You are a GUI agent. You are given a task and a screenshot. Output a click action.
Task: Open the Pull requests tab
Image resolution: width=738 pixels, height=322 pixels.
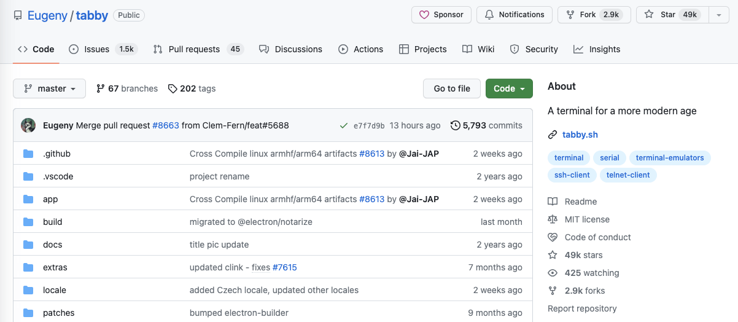(x=198, y=49)
